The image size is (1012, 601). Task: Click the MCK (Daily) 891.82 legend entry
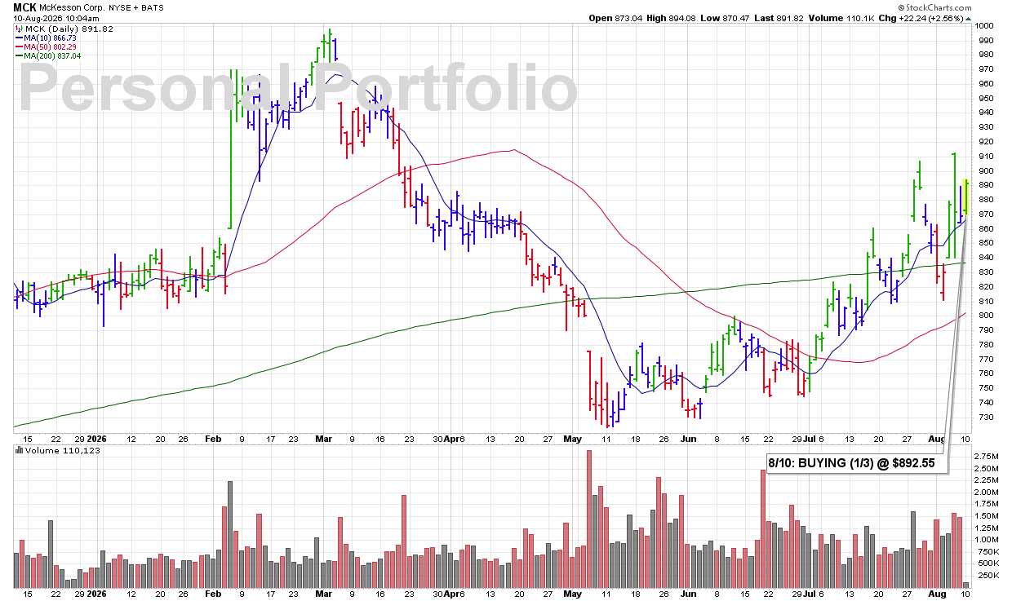pos(69,29)
